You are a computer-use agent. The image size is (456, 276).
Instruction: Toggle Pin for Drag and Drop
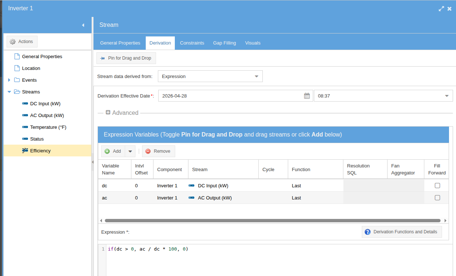[x=126, y=58]
